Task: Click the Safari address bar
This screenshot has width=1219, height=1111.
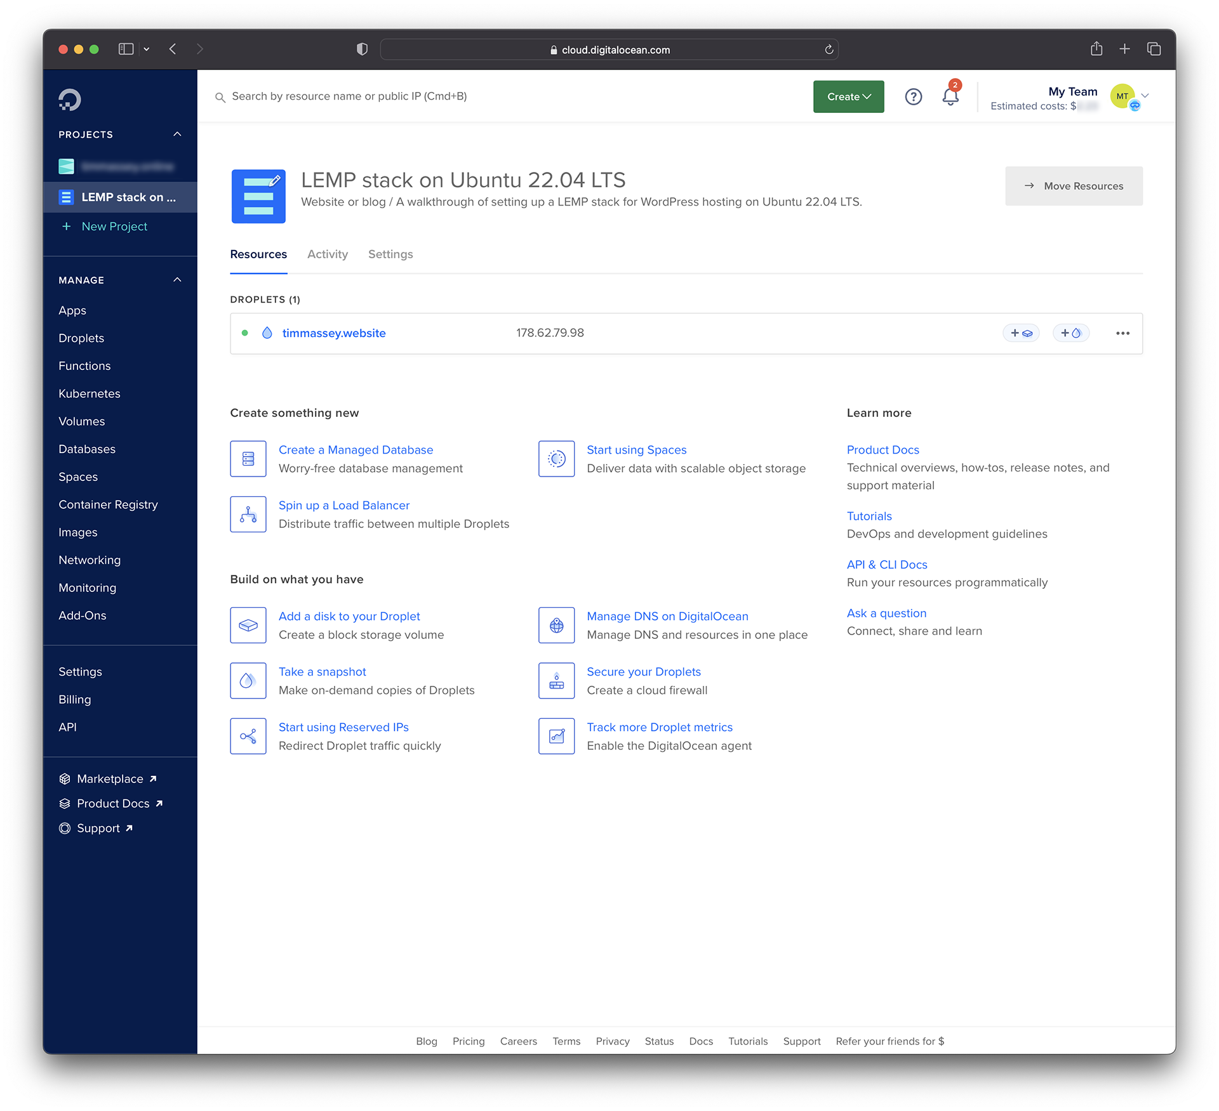Action: pyautogui.click(x=609, y=49)
